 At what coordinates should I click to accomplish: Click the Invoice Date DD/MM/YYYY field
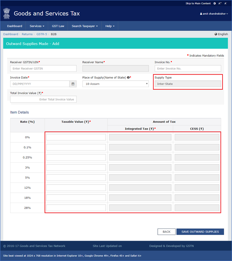coord(40,84)
